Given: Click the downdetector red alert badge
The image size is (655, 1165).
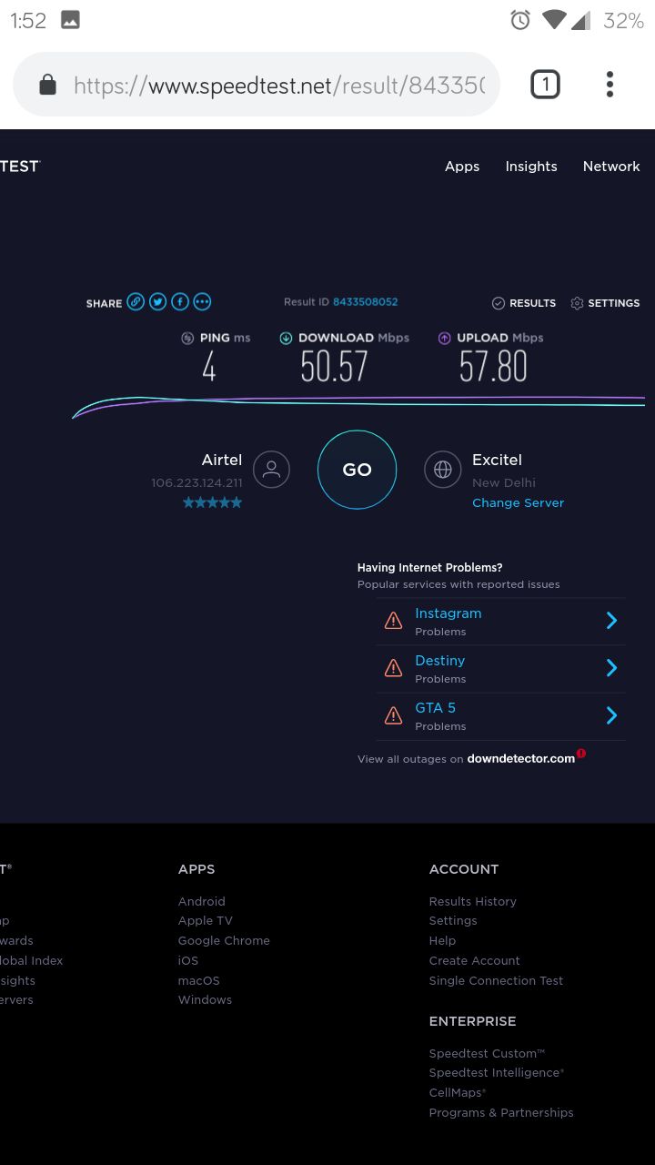Looking at the screenshot, I should (581, 754).
